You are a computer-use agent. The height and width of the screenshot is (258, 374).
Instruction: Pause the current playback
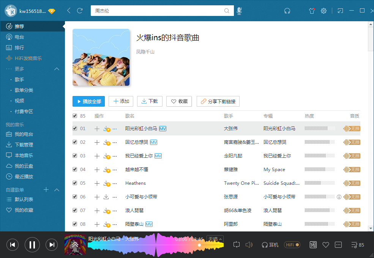[x=32, y=245]
